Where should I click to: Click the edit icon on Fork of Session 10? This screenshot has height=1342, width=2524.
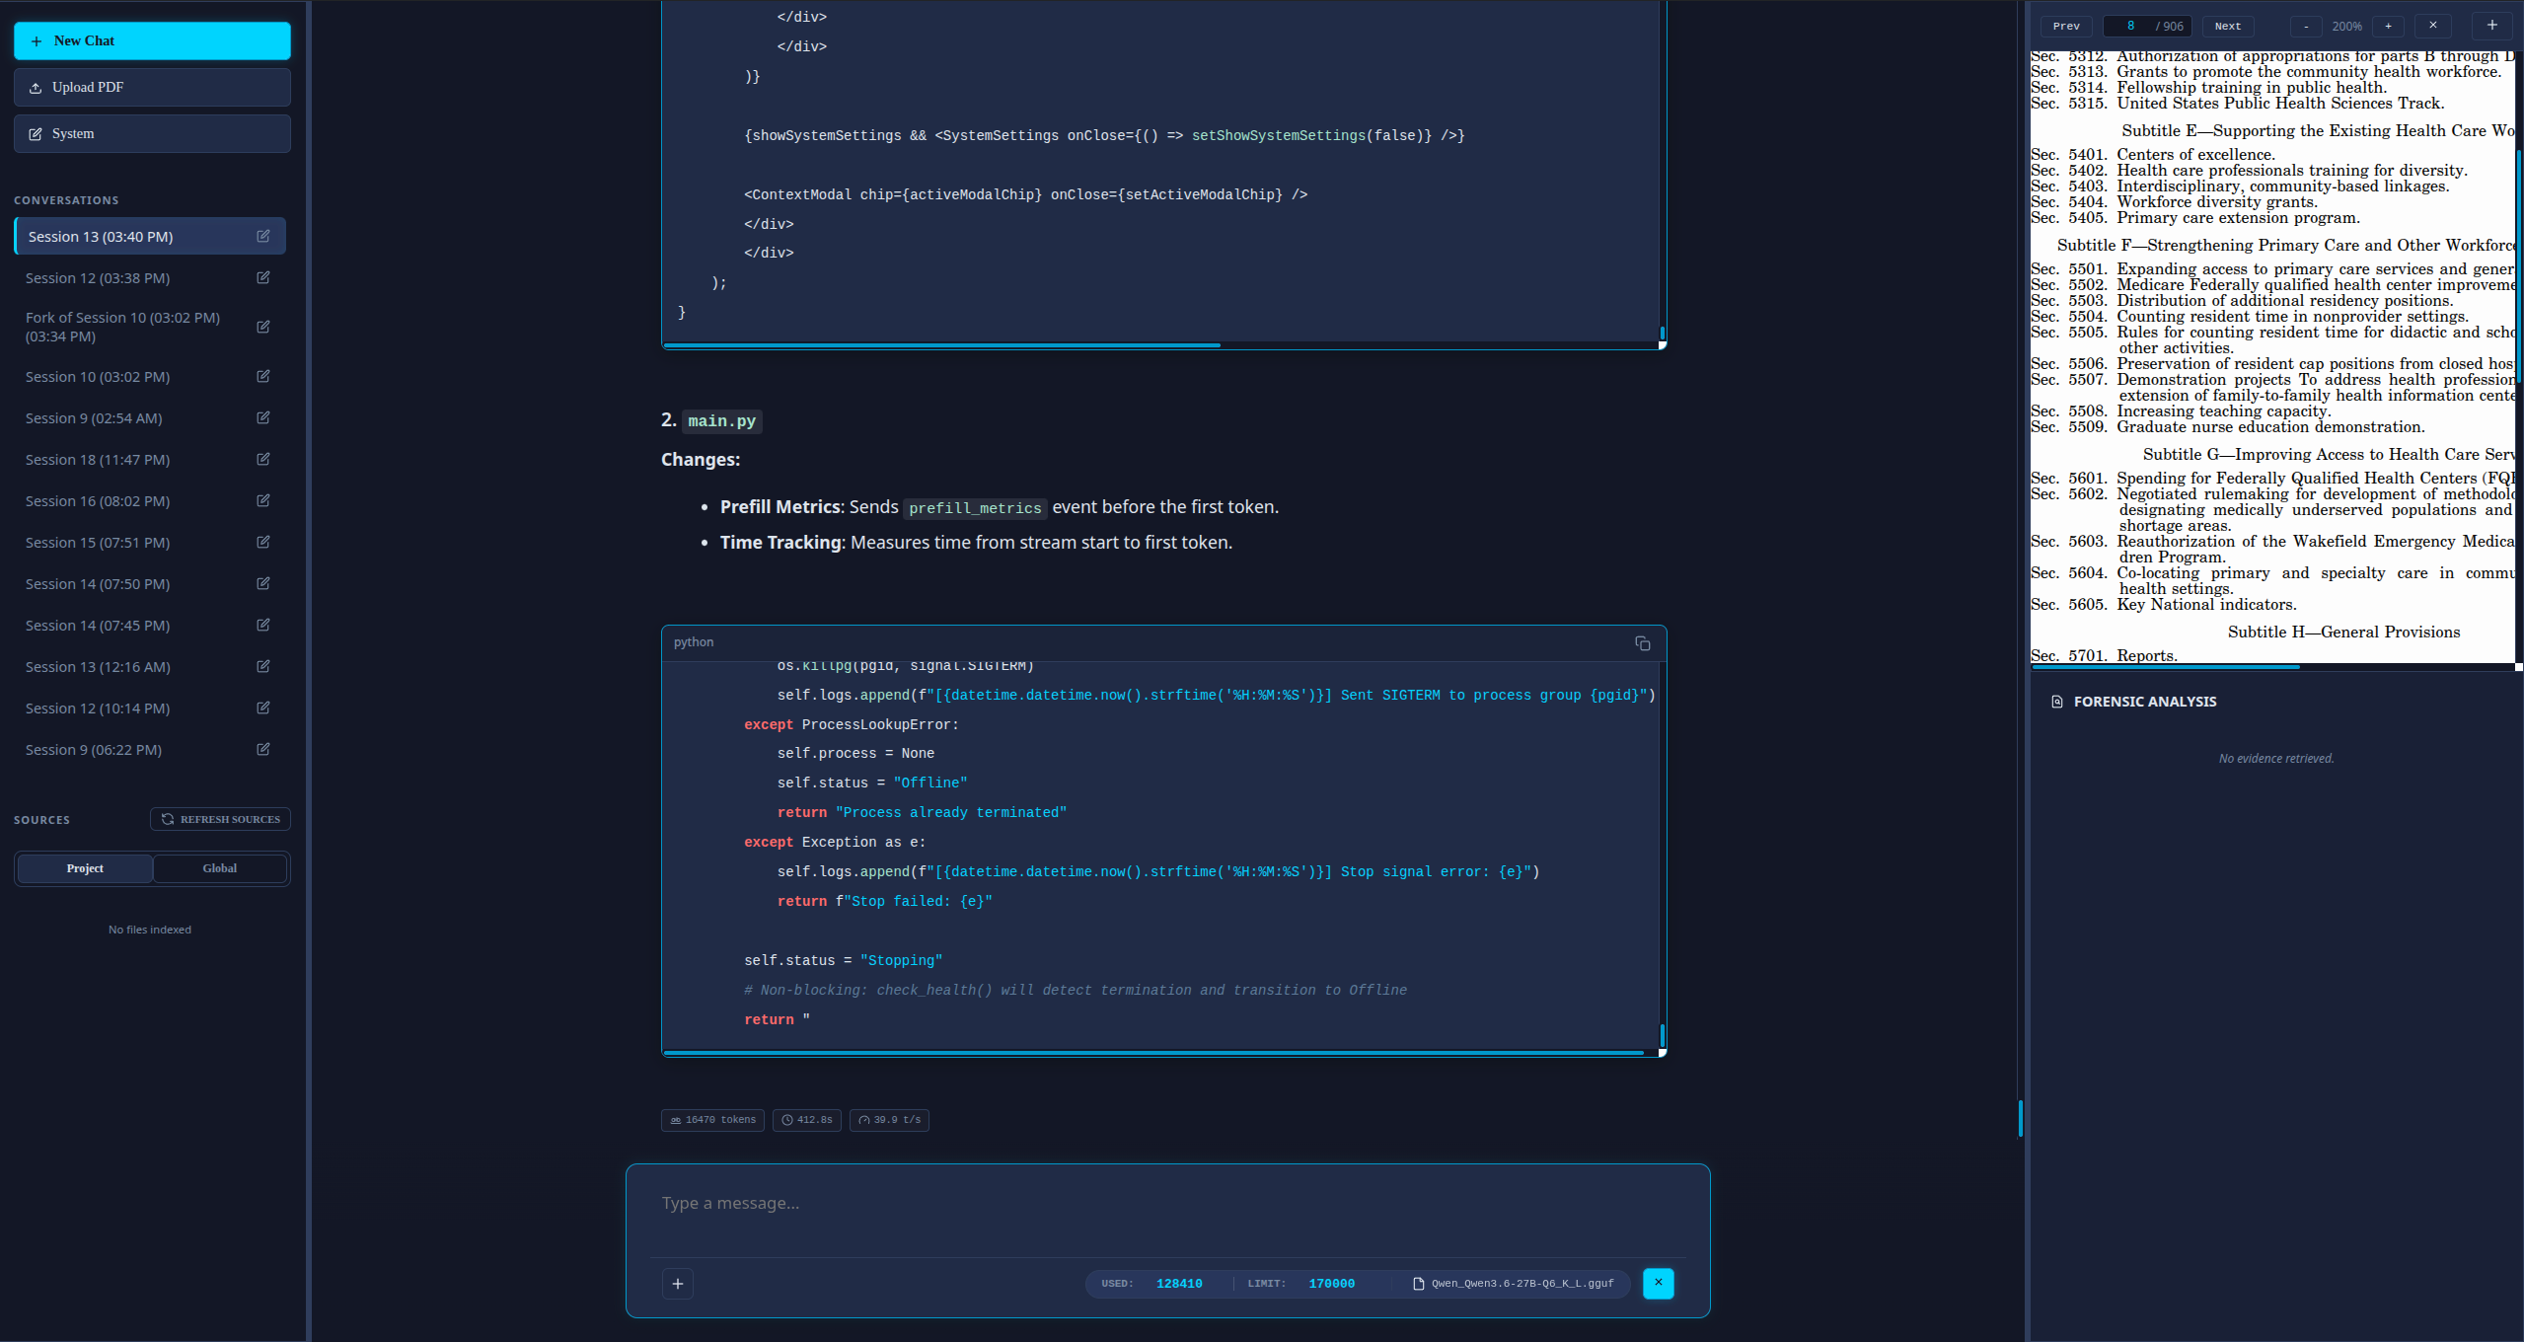(263, 327)
